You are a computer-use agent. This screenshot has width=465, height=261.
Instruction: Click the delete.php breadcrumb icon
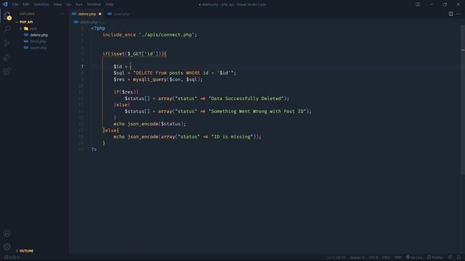76,22
